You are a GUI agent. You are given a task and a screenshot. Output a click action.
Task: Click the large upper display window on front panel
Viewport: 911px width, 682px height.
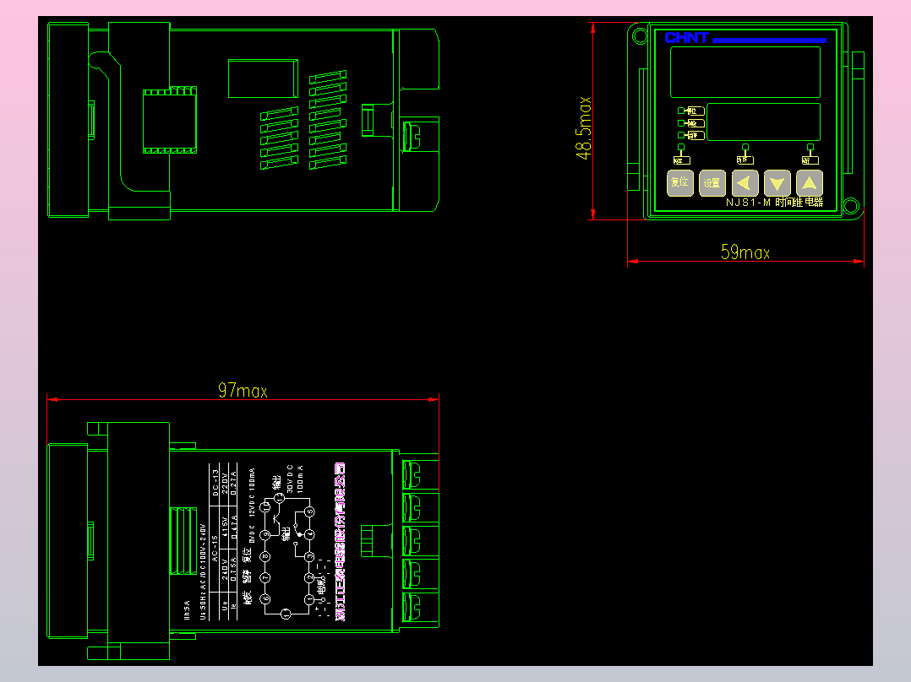coord(745,72)
